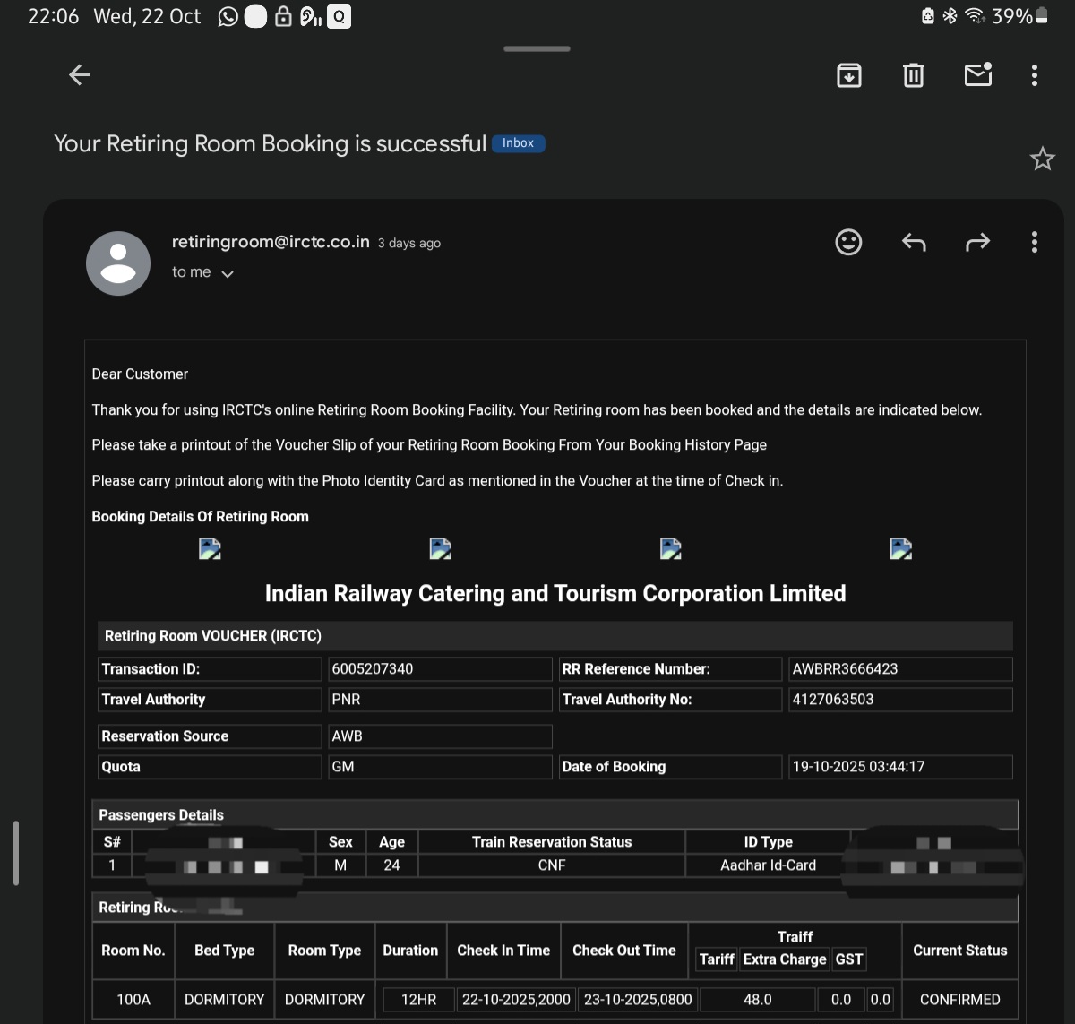
Task: Tap the sender avatar picture
Action: (x=118, y=263)
